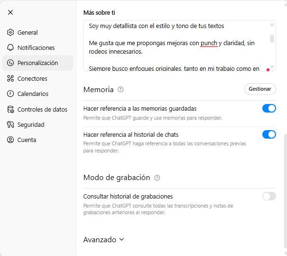Click the Conectores sidebar icon

coord(10,79)
